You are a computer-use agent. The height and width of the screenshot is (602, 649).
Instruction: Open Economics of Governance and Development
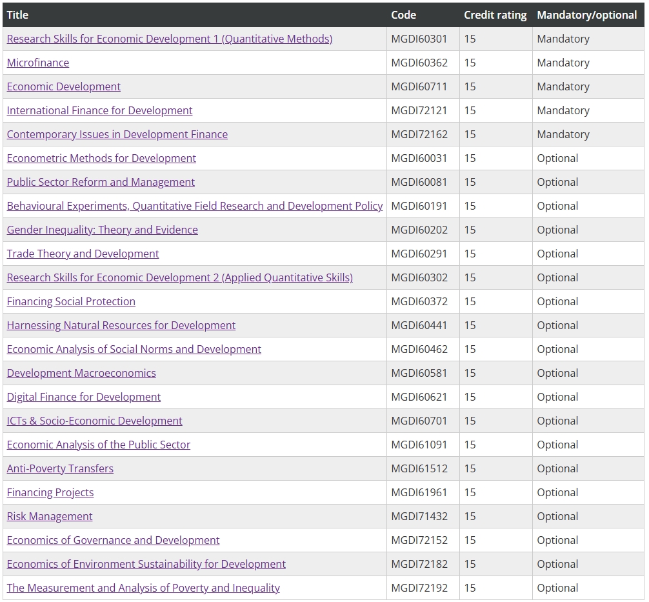[113, 540]
